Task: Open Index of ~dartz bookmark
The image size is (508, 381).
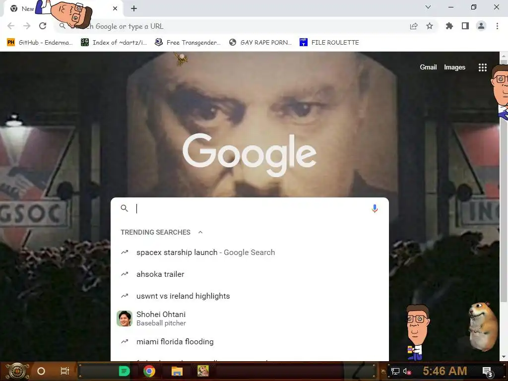Action: coord(114,43)
